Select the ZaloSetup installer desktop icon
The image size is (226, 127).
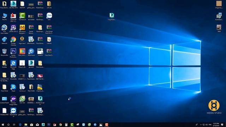click(x=40, y=111)
